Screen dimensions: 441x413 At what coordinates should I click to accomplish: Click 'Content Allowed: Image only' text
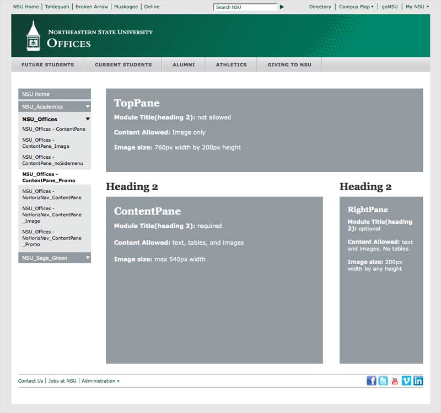[160, 132]
